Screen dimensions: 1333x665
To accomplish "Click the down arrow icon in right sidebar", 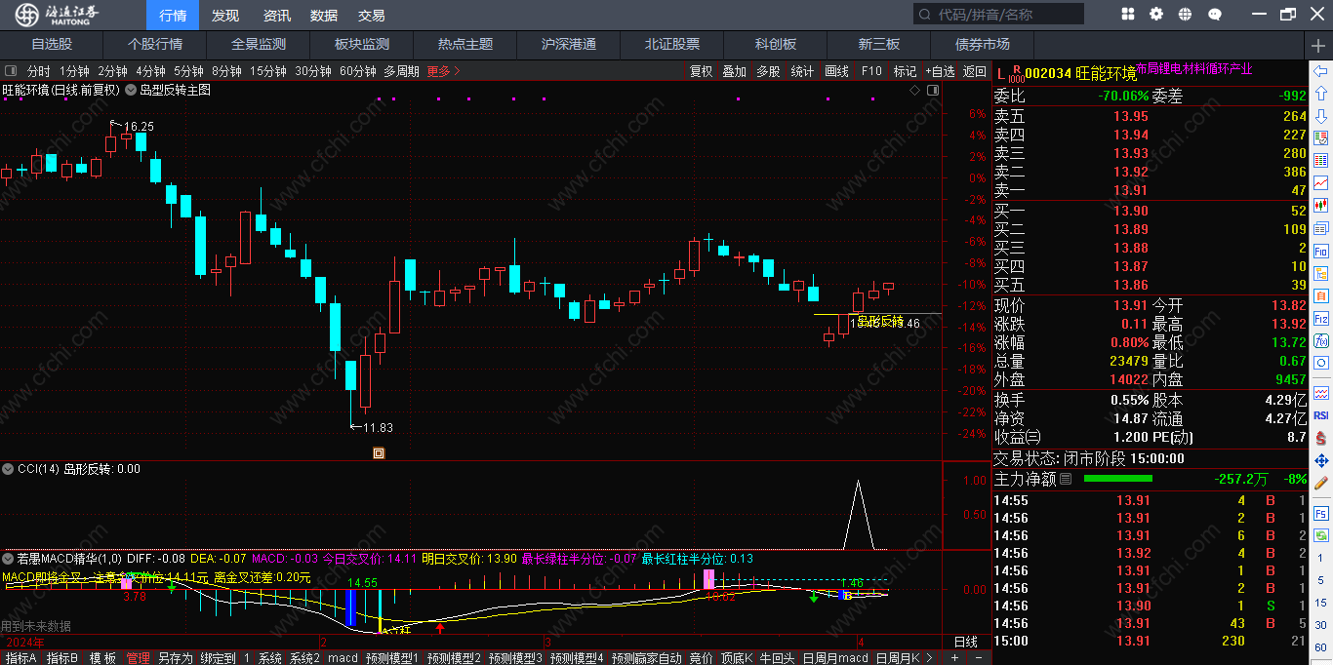I will (1321, 116).
